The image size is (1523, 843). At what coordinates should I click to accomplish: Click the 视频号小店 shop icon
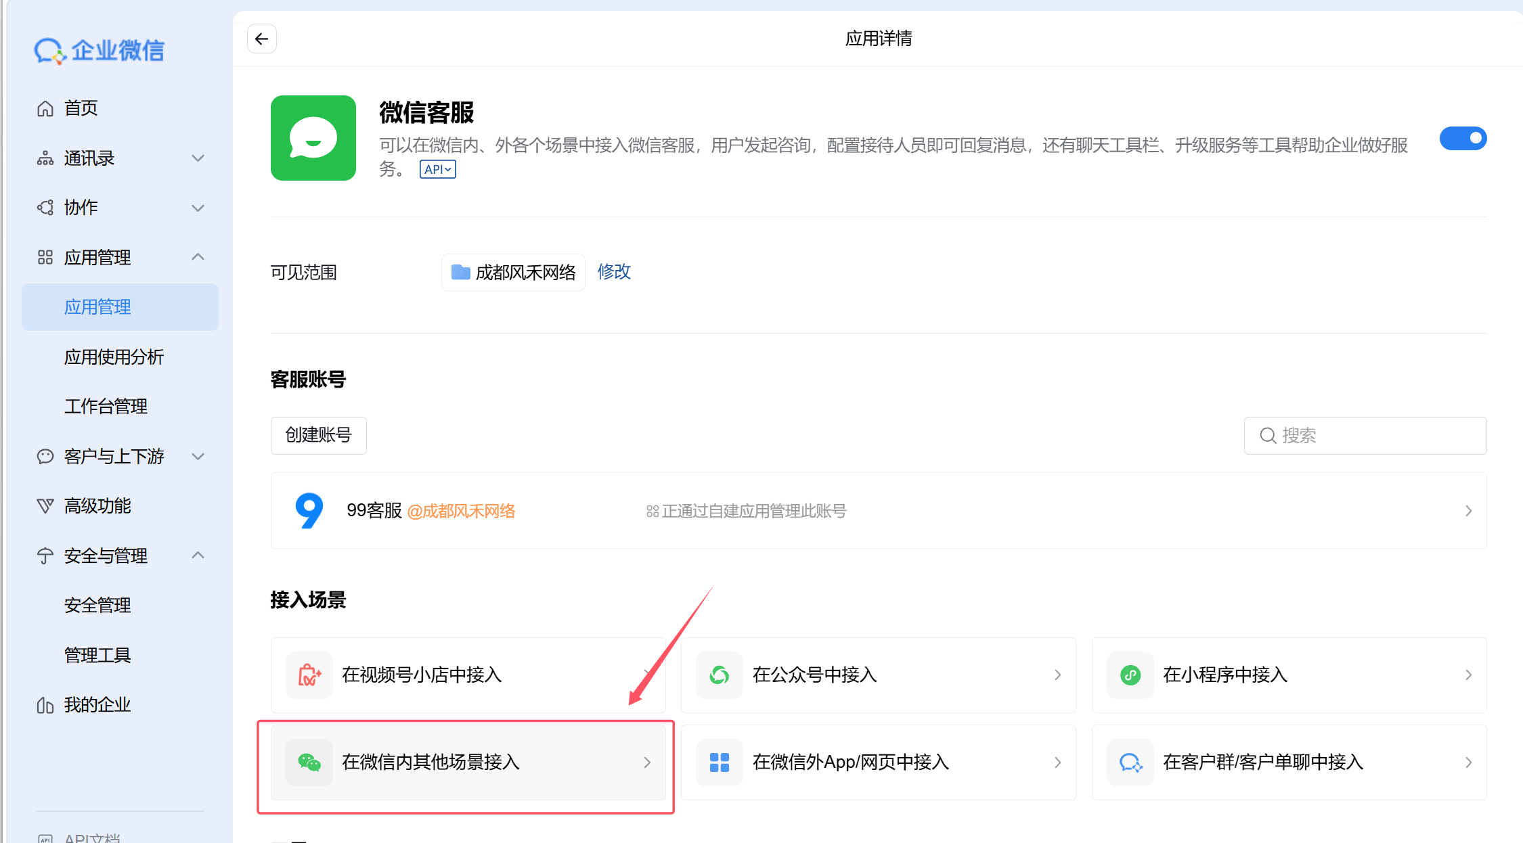coord(309,675)
